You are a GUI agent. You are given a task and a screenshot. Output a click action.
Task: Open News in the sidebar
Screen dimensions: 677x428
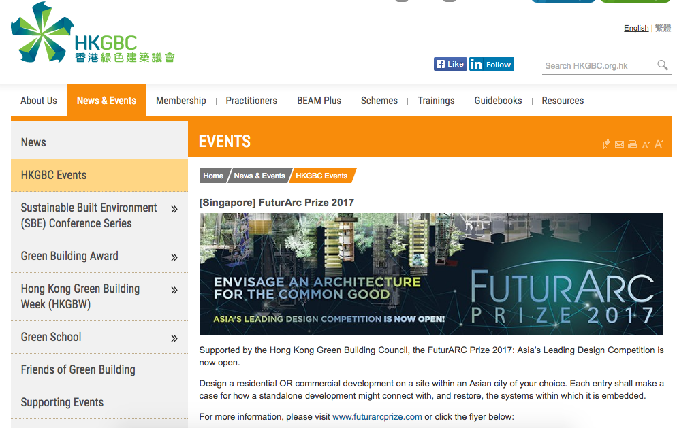[x=99, y=142]
